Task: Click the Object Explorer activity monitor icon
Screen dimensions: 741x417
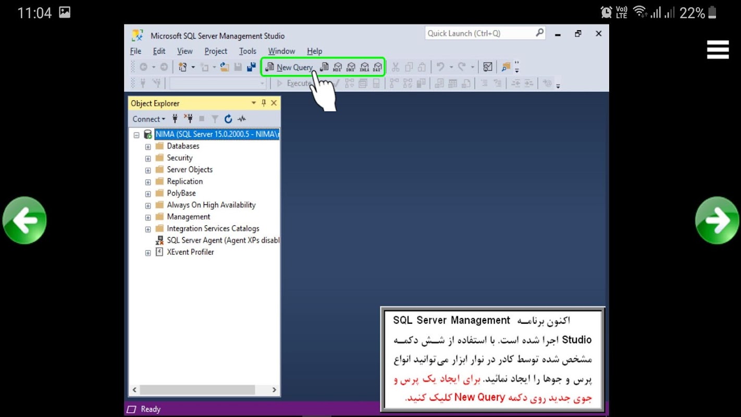Action: [242, 119]
